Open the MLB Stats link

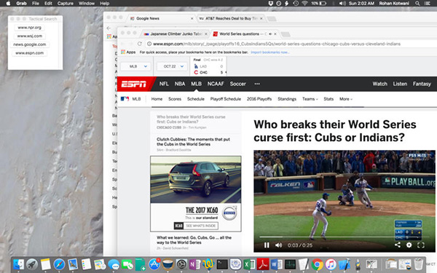(x=328, y=99)
